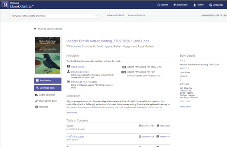
Task: Read Online the Half-title page
Action: click(163, 136)
